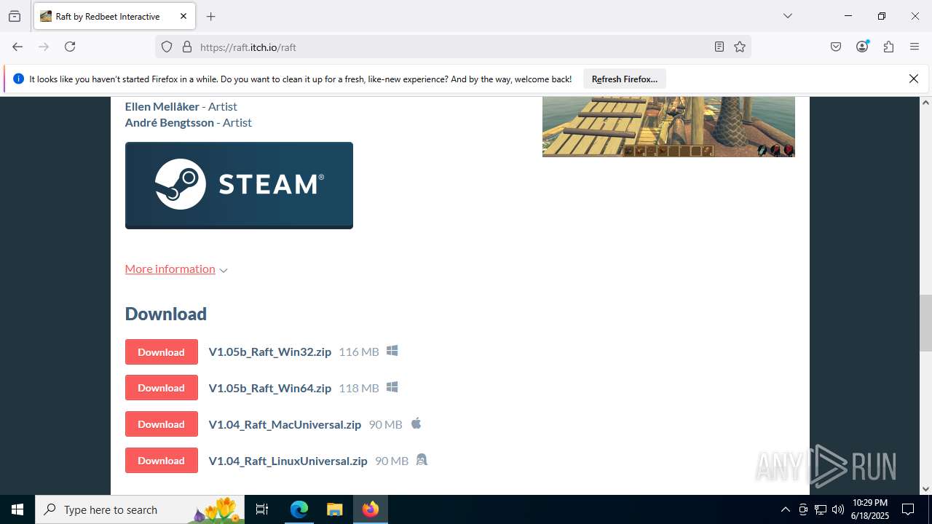Image resolution: width=932 pixels, height=524 pixels.
Task: Open volume control in tray
Action: pyautogui.click(x=838, y=509)
